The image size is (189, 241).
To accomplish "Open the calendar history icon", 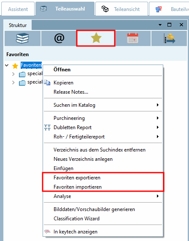I will (x=132, y=38).
